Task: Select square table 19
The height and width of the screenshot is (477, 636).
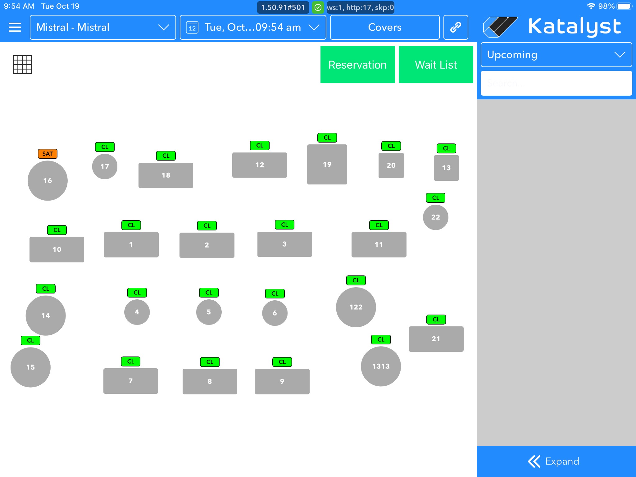Action: 327,164
